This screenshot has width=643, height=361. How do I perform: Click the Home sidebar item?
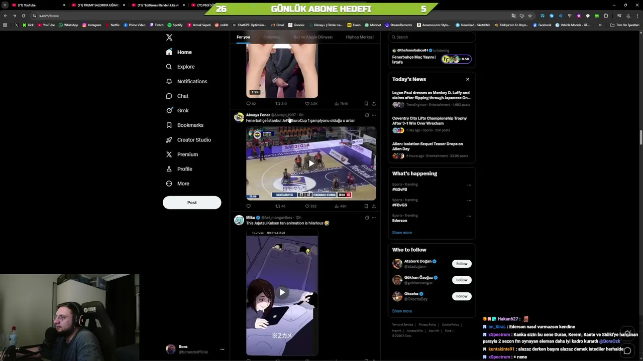(179, 52)
